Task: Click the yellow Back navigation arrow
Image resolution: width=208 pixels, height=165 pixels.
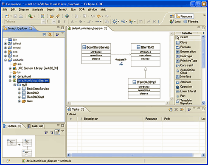Action: [98, 16]
